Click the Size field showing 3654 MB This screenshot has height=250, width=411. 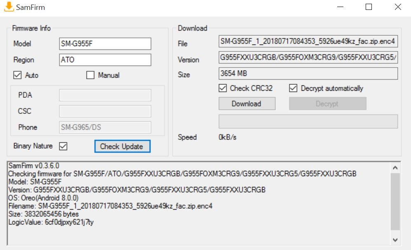[x=308, y=73]
